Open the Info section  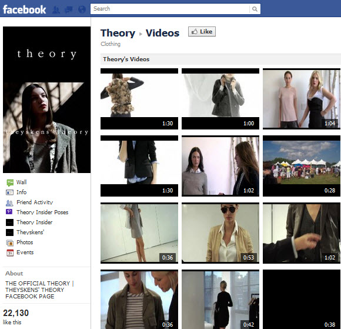22,192
